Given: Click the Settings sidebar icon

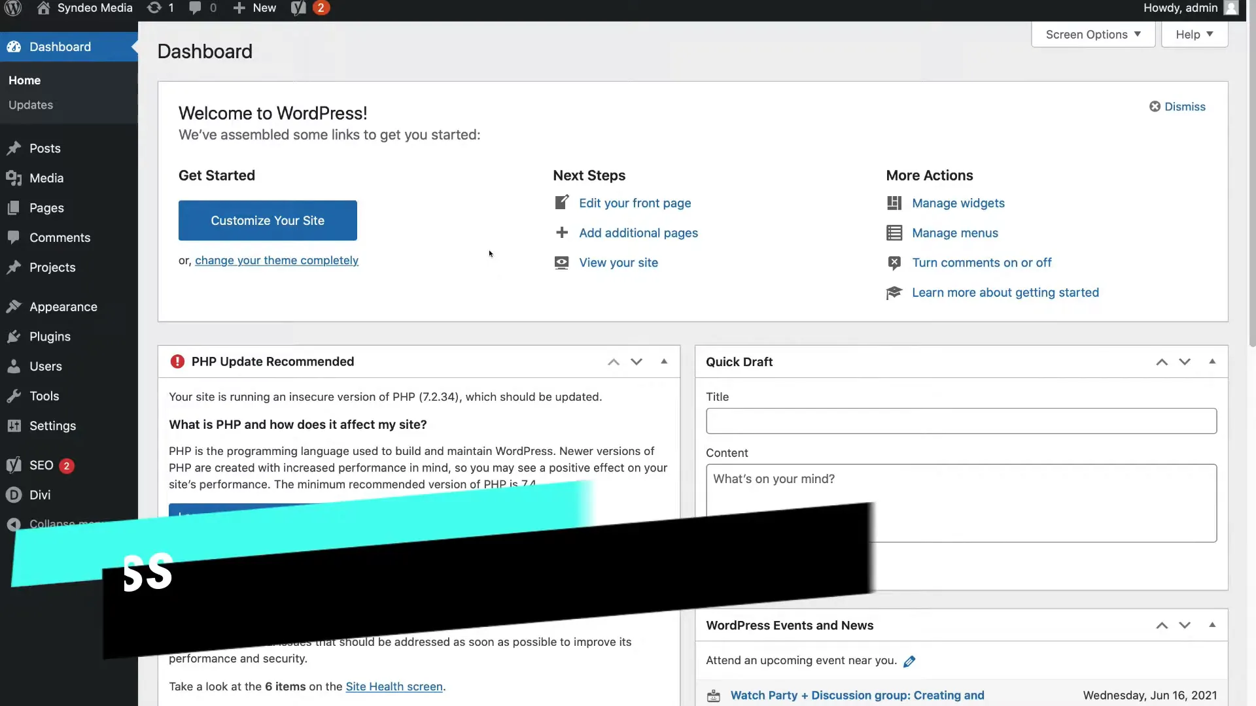Looking at the screenshot, I should tap(14, 426).
